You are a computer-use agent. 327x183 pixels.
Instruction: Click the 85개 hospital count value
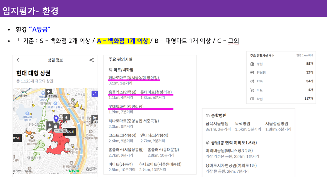tap(309, 64)
